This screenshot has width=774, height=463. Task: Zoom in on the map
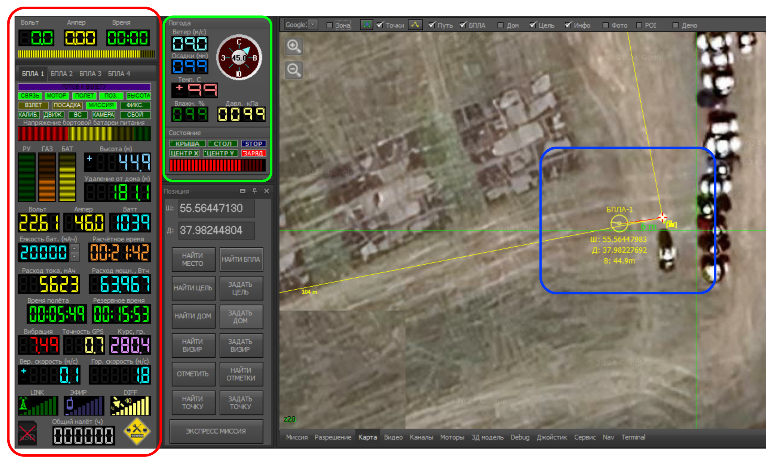pyautogui.click(x=294, y=46)
